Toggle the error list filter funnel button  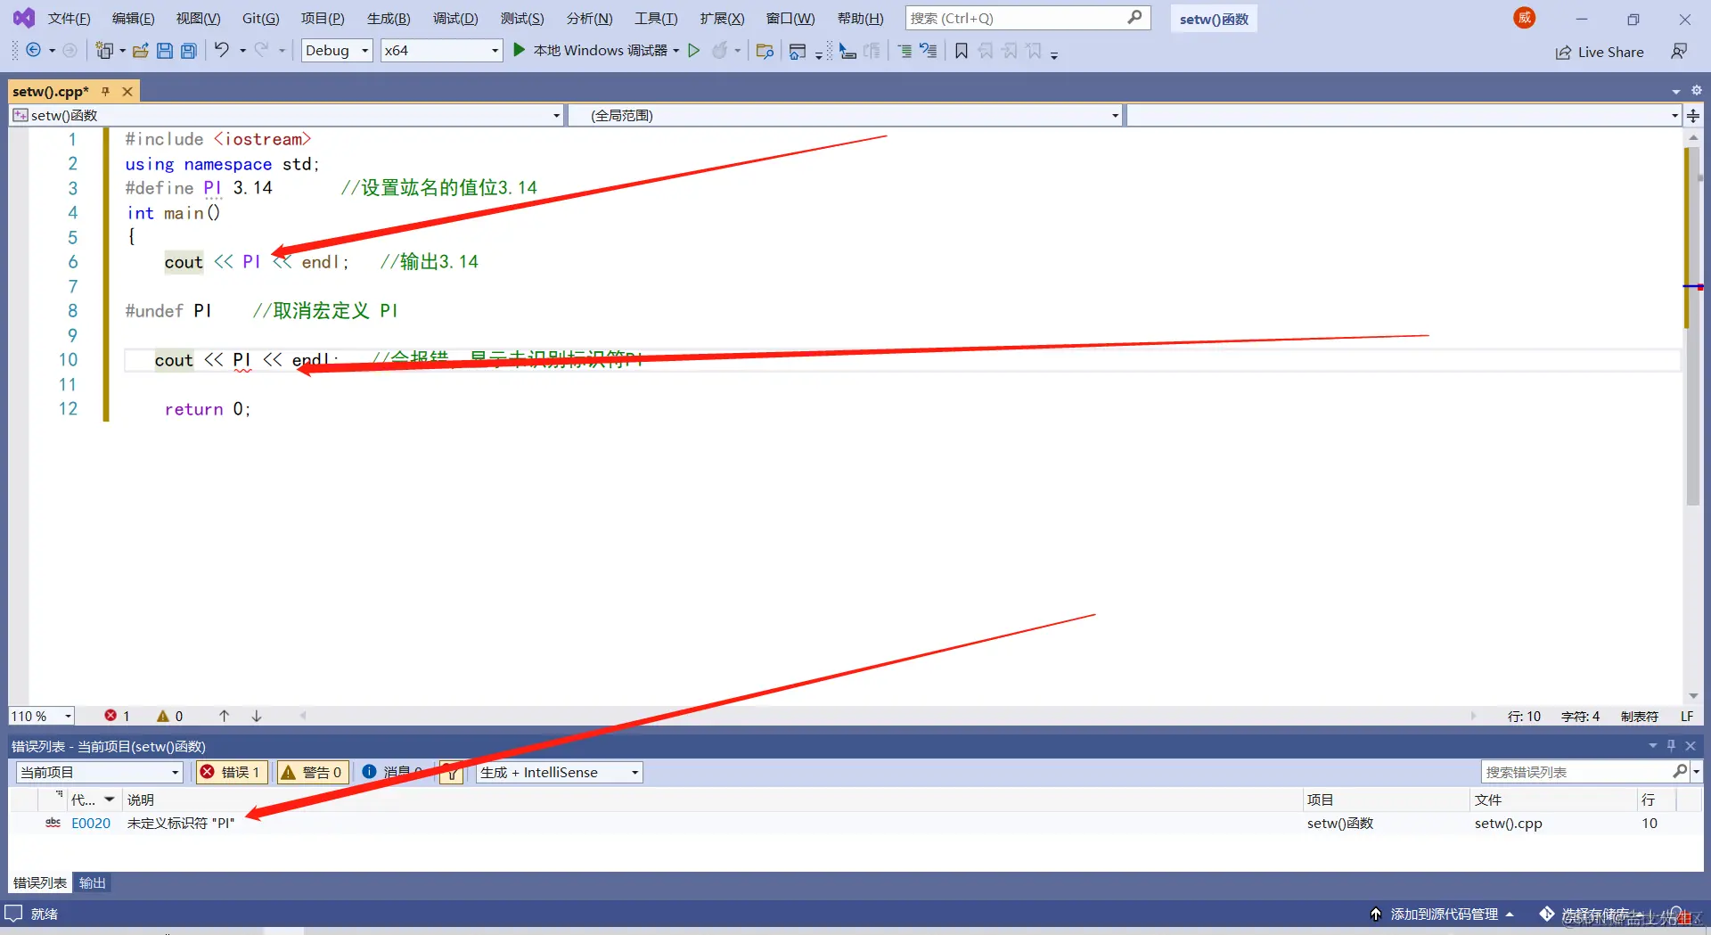453,773
